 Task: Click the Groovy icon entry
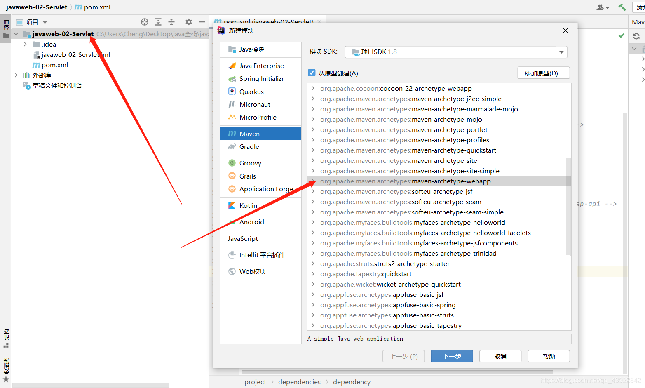click(x=232, y=163)
